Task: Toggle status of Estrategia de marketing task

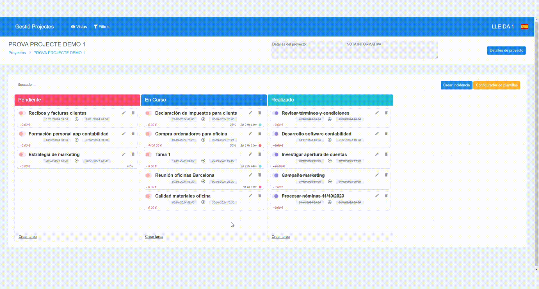Action: (x=22, y=155)
